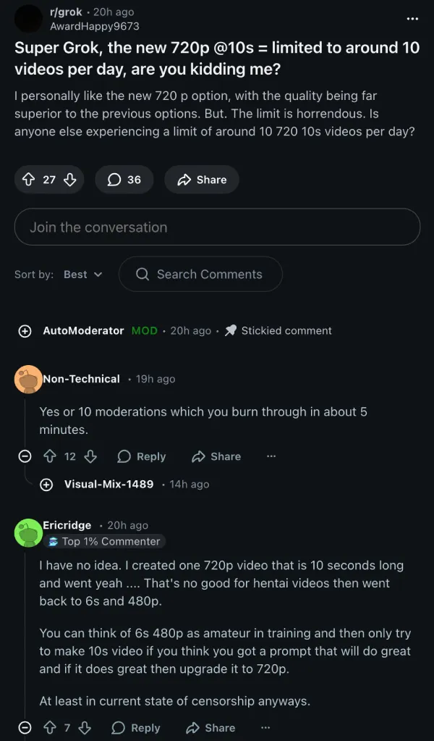Click the Search Comments box
The image size is (434, 741).
200,275
